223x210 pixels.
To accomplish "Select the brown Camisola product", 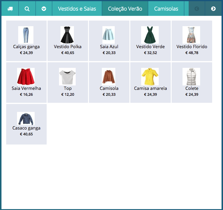I will tap(109, 83).
